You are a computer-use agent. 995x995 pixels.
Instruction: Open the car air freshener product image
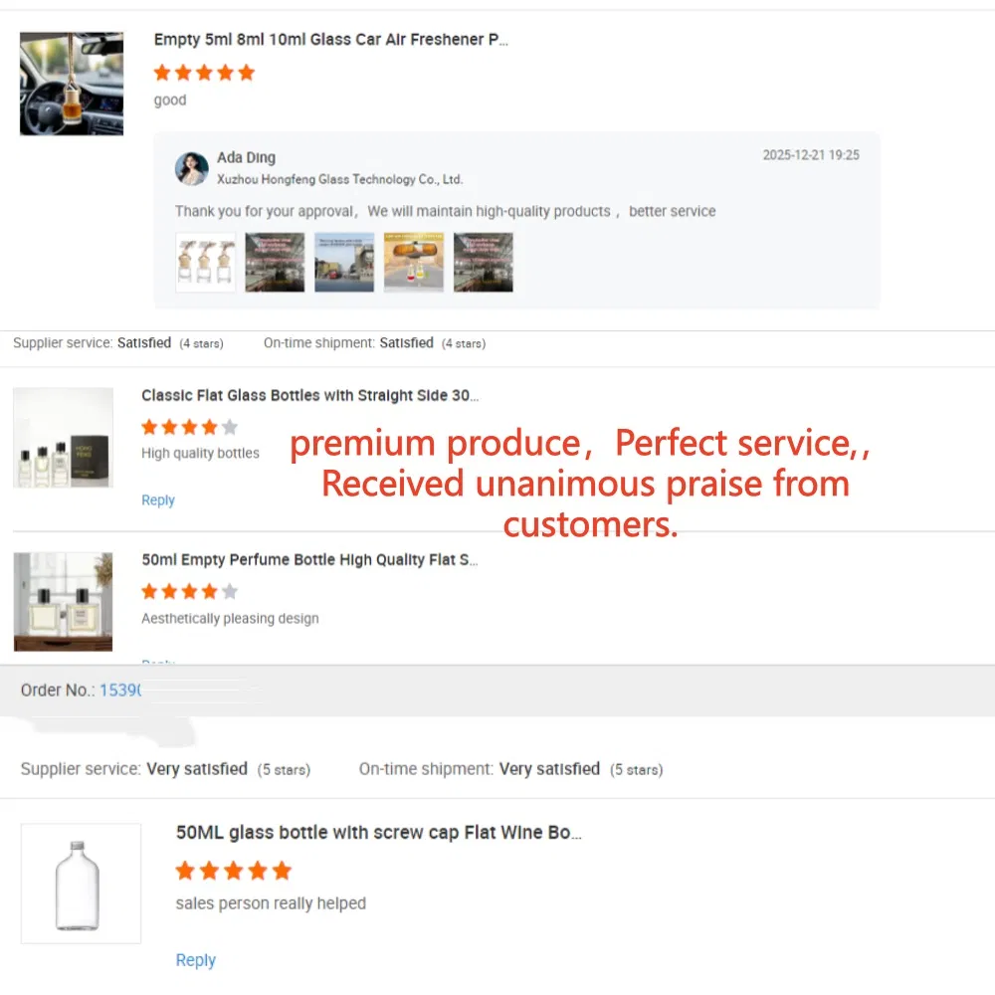72,84
